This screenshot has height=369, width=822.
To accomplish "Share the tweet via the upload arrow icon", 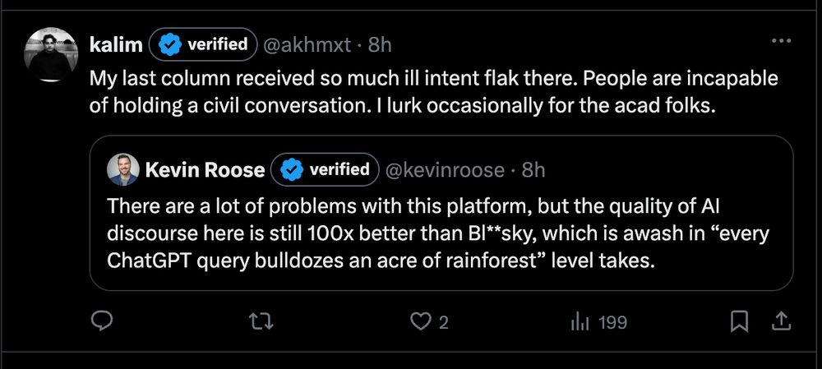I will 781,322.
